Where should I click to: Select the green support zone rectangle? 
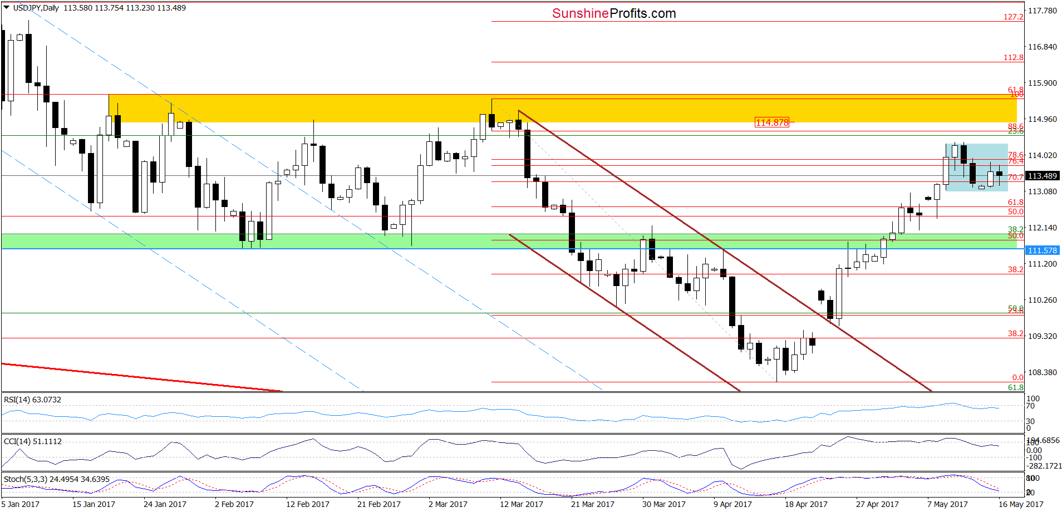click(x=509, y=241)
